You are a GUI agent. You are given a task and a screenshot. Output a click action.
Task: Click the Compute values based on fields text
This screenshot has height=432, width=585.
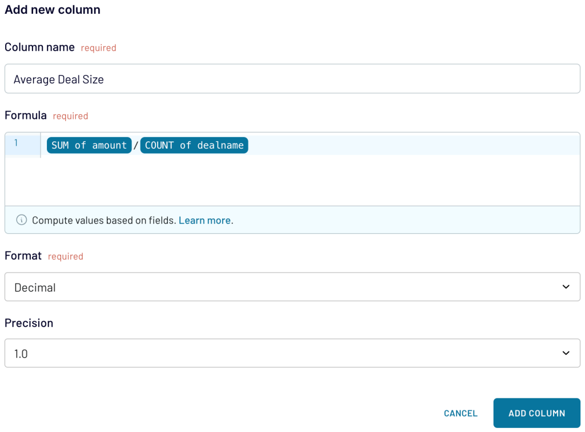click(x=104, y=220)
